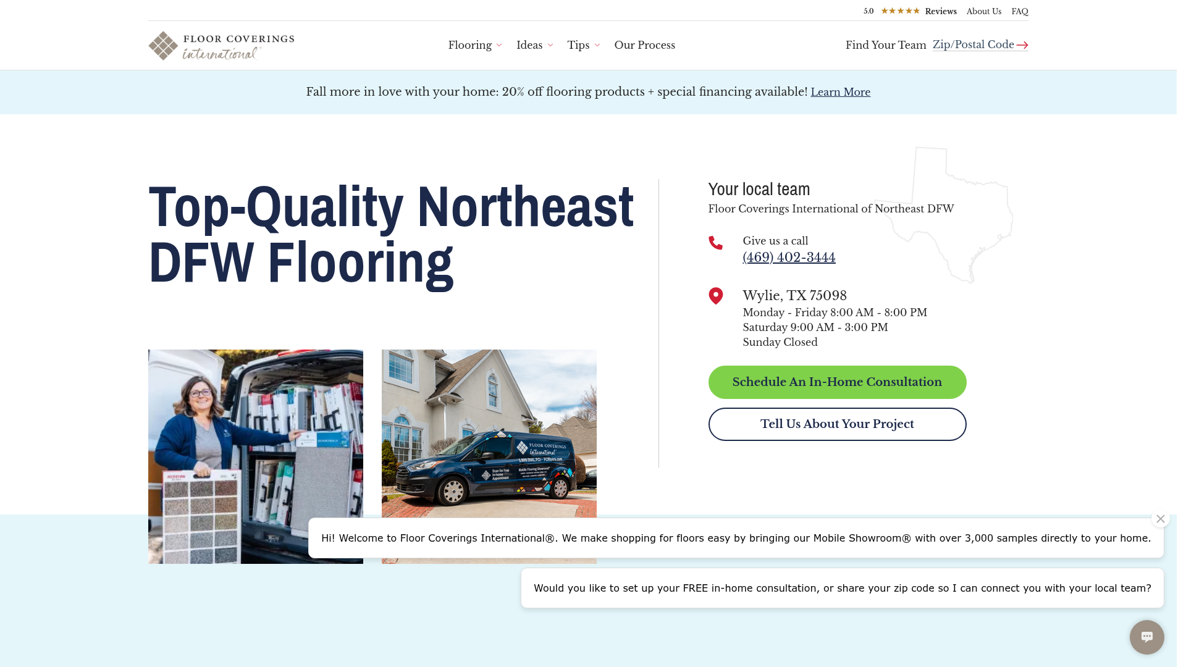Click the red location pin icon
This screenshot has height=667, width=1186.
(x=716, y=296)
